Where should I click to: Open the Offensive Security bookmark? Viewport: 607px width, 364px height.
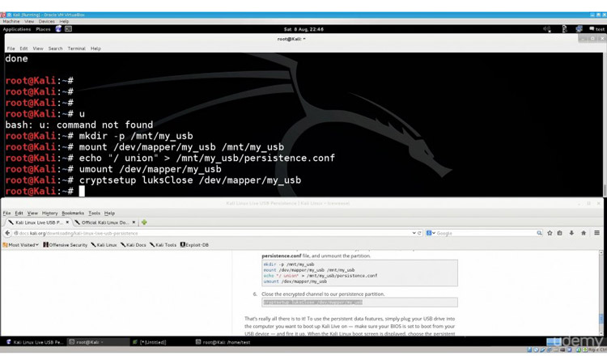point(65,245)
